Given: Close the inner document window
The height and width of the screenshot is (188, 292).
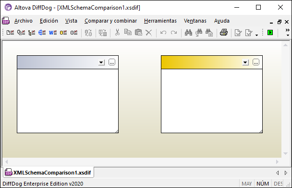Looking at the screenshot, I should tap(287, 22).
